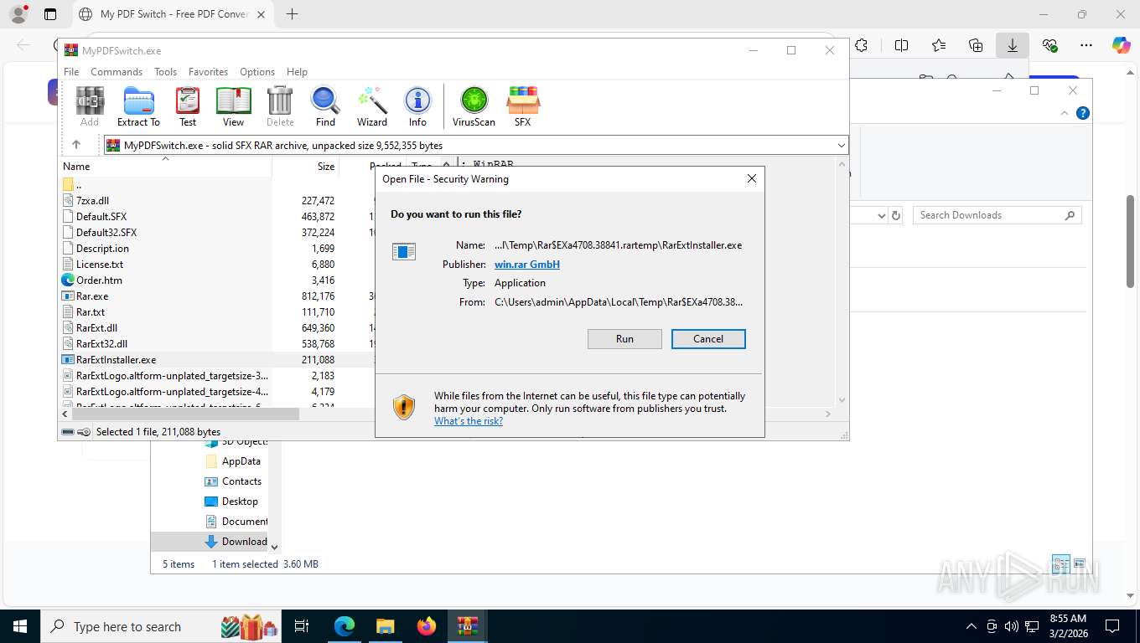Open the parent folder '..' entry
Screen dimensions: 1140x643
point(77,185)
